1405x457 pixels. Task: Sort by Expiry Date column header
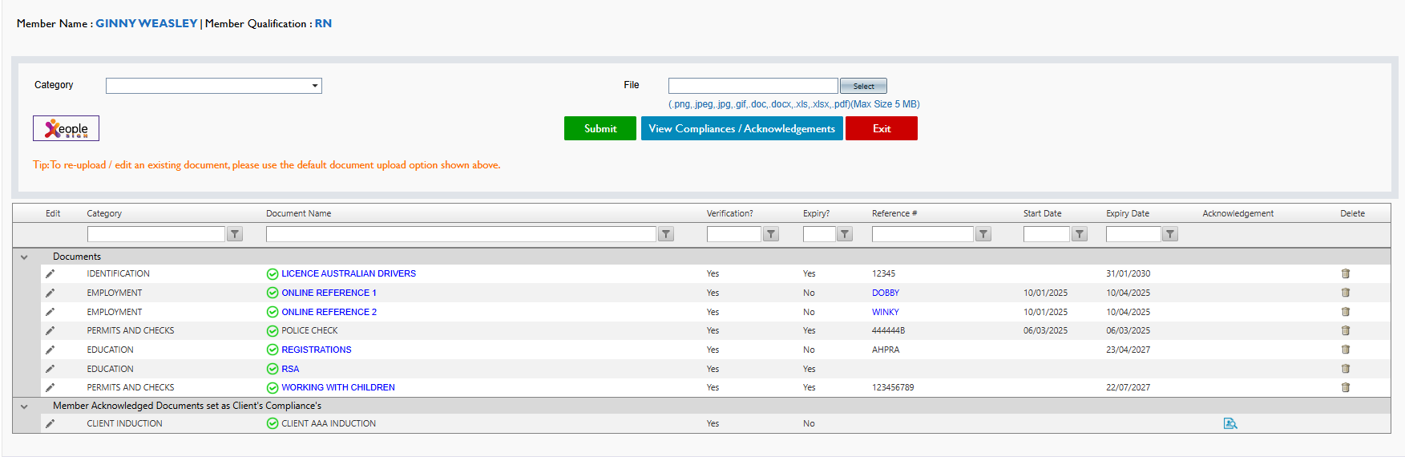point(1128,213)
